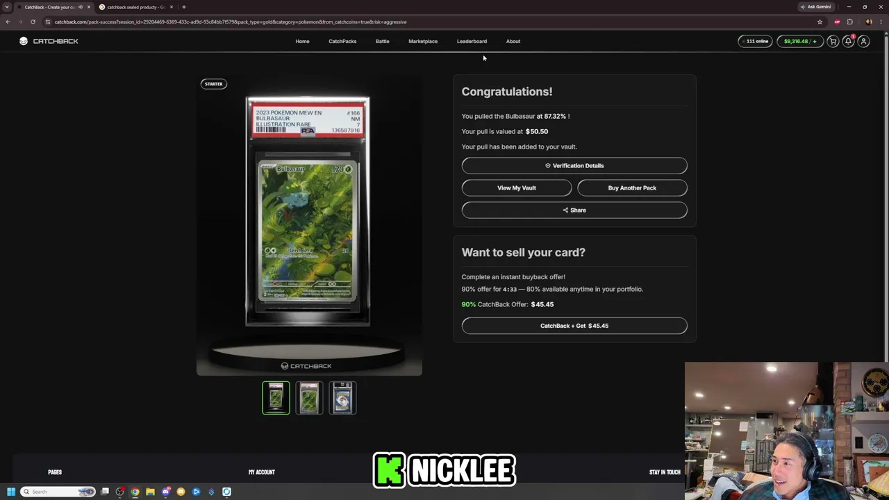Open the Chrome profile avatar
This screenshot has height=500, width=889.
(x=868, y=22)
